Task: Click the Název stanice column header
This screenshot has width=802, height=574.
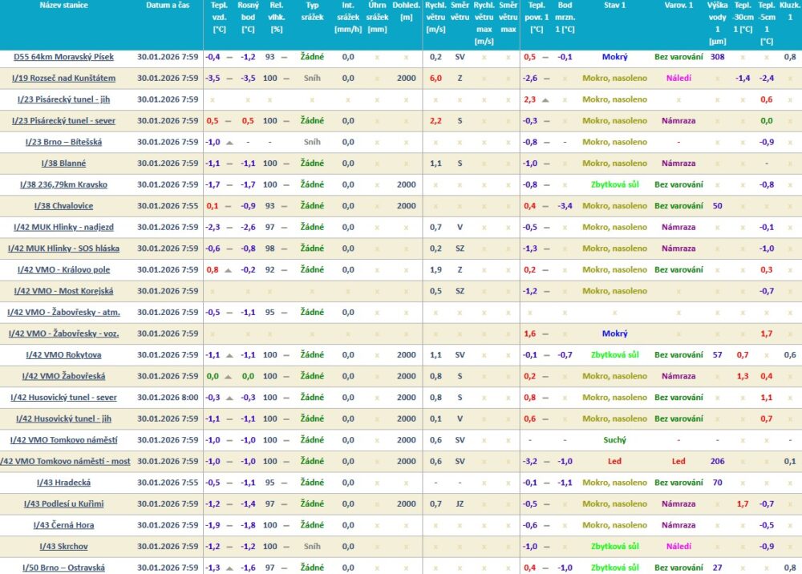Action: (x=64, y=6)
